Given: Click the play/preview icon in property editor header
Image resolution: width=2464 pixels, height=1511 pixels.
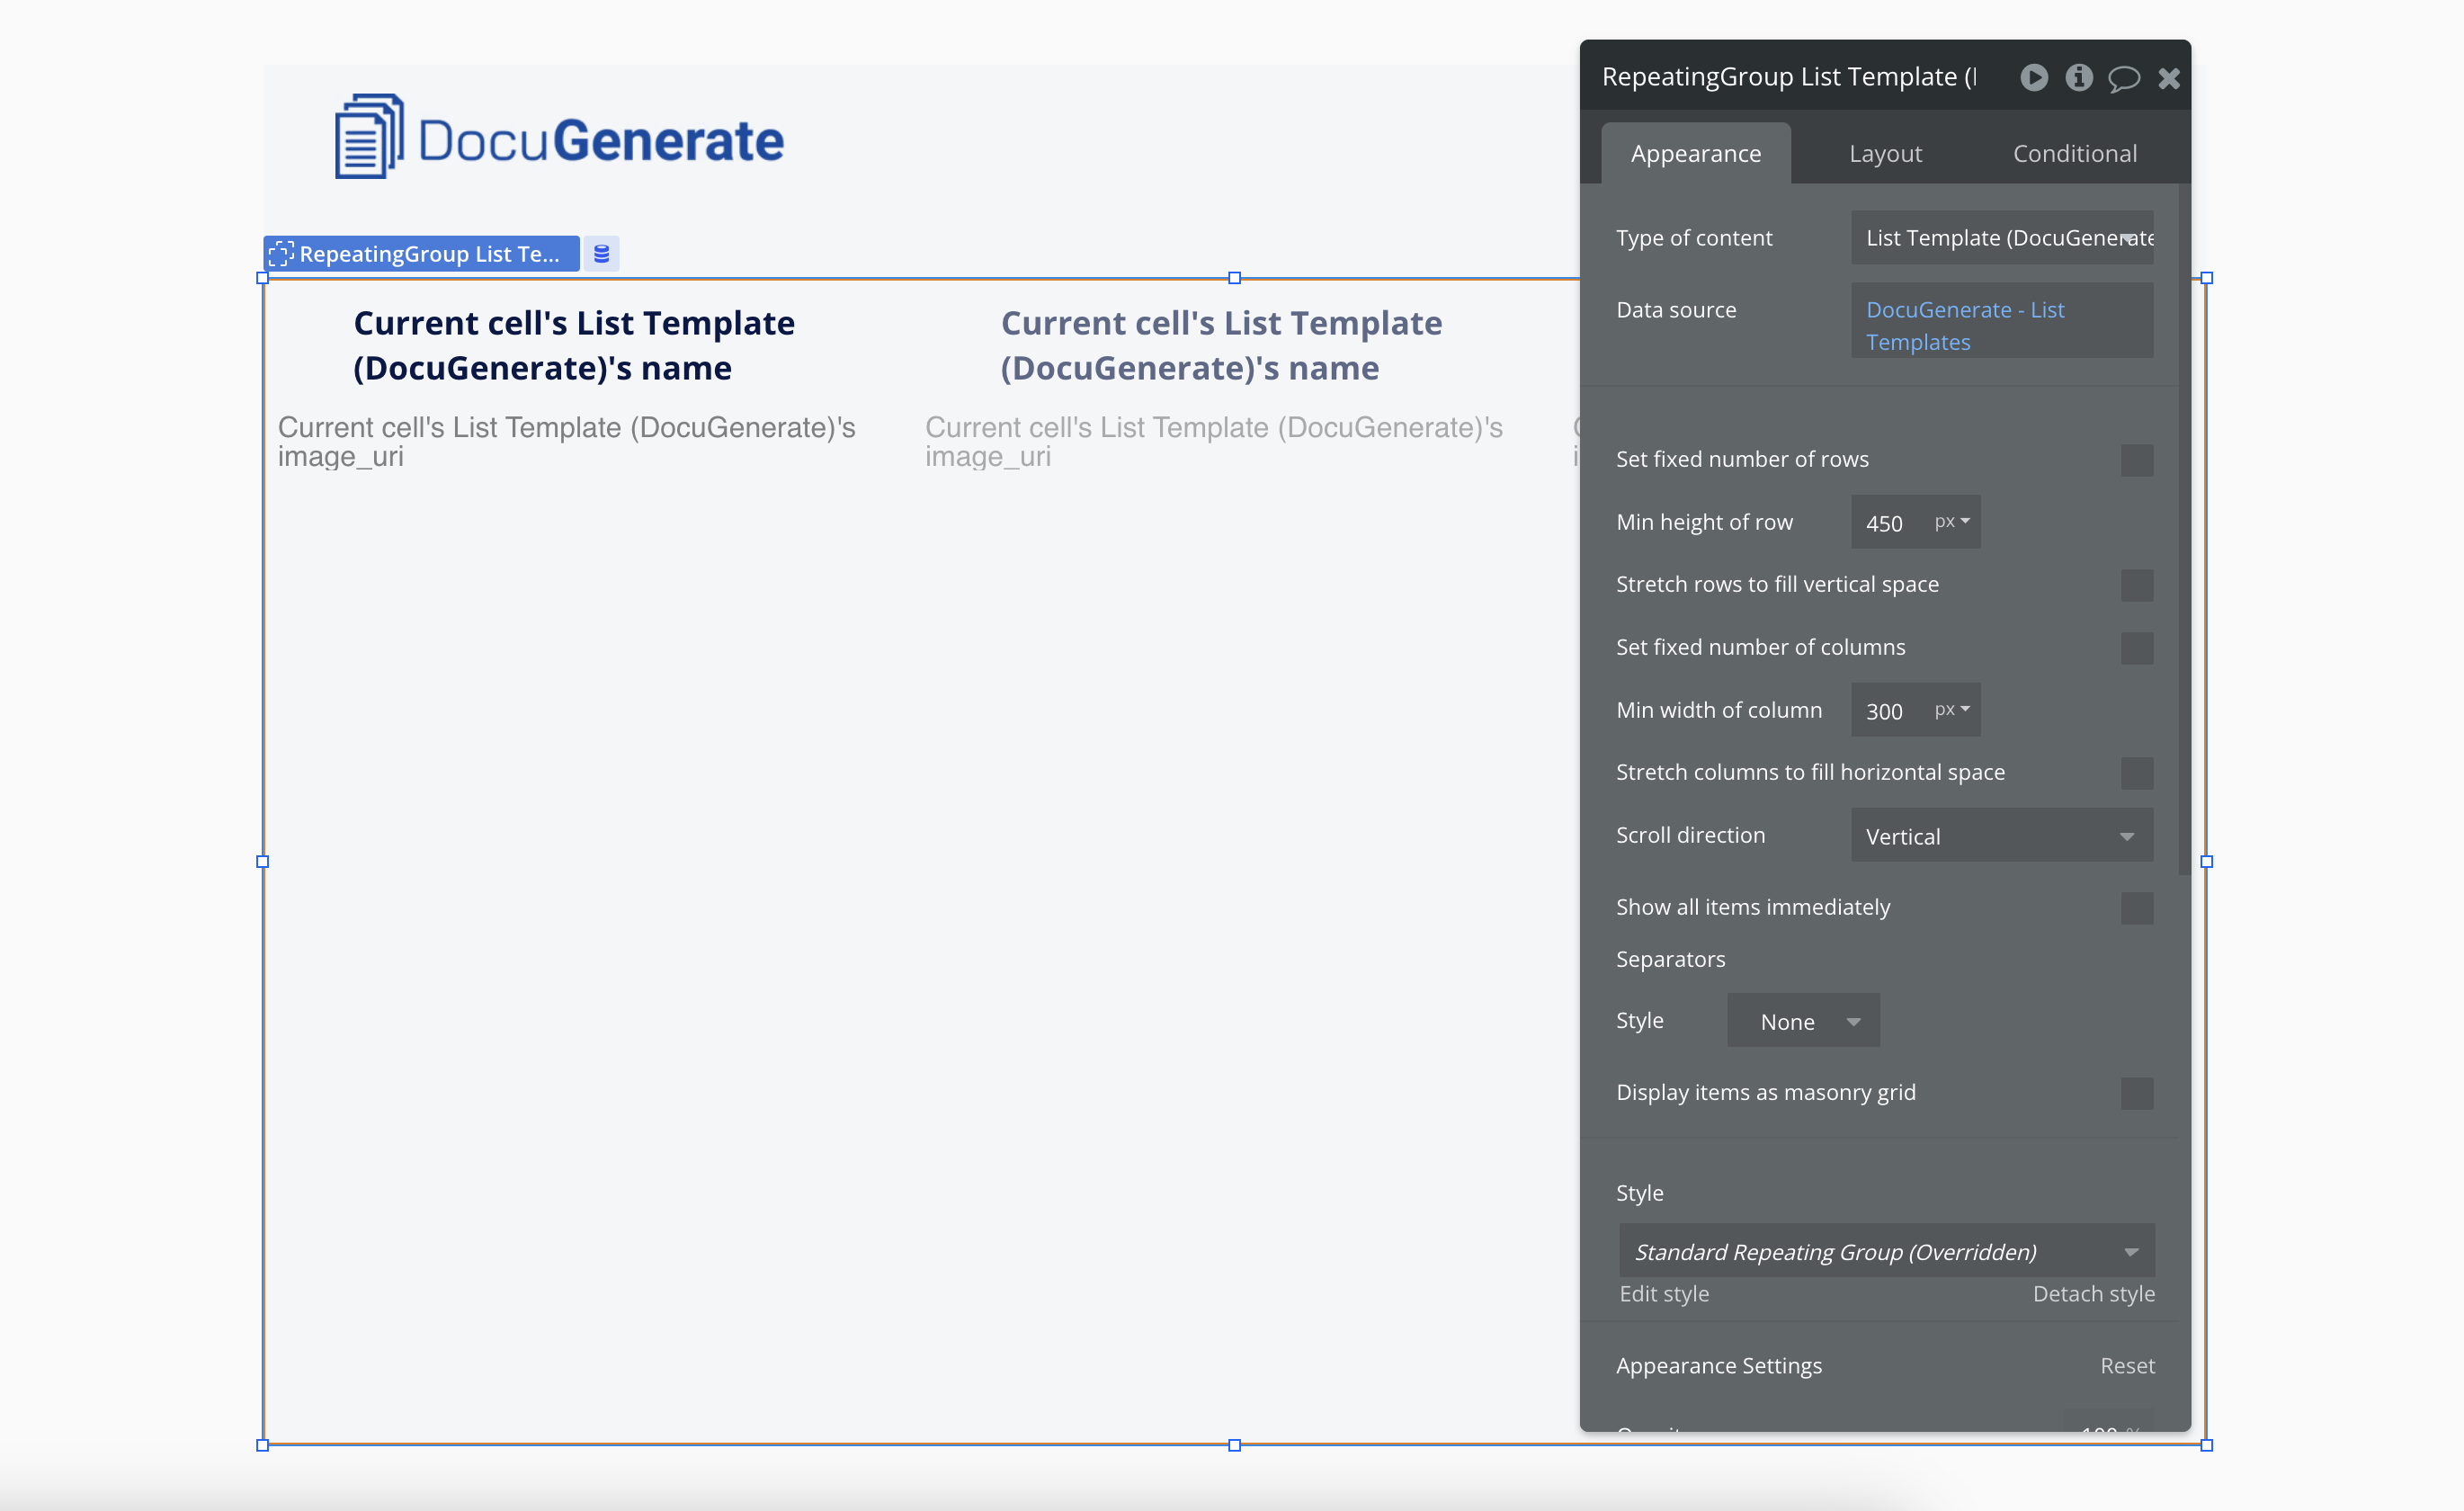Looking at the screenshot, I should tap(2033, 77).
